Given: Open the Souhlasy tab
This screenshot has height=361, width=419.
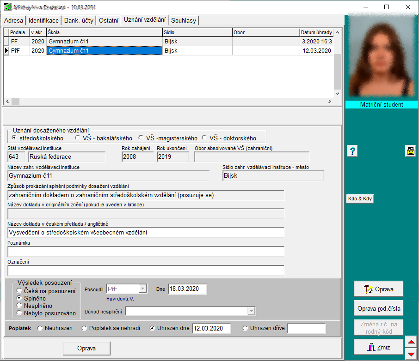Looking at the screenshot, I should [x=184, y=21].
